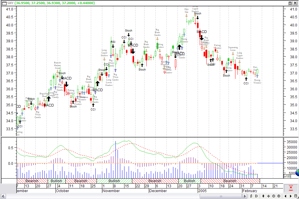Open the chart options list icon
The width and height of the screenshot is (299, 199).
click(x=295, y=196)
